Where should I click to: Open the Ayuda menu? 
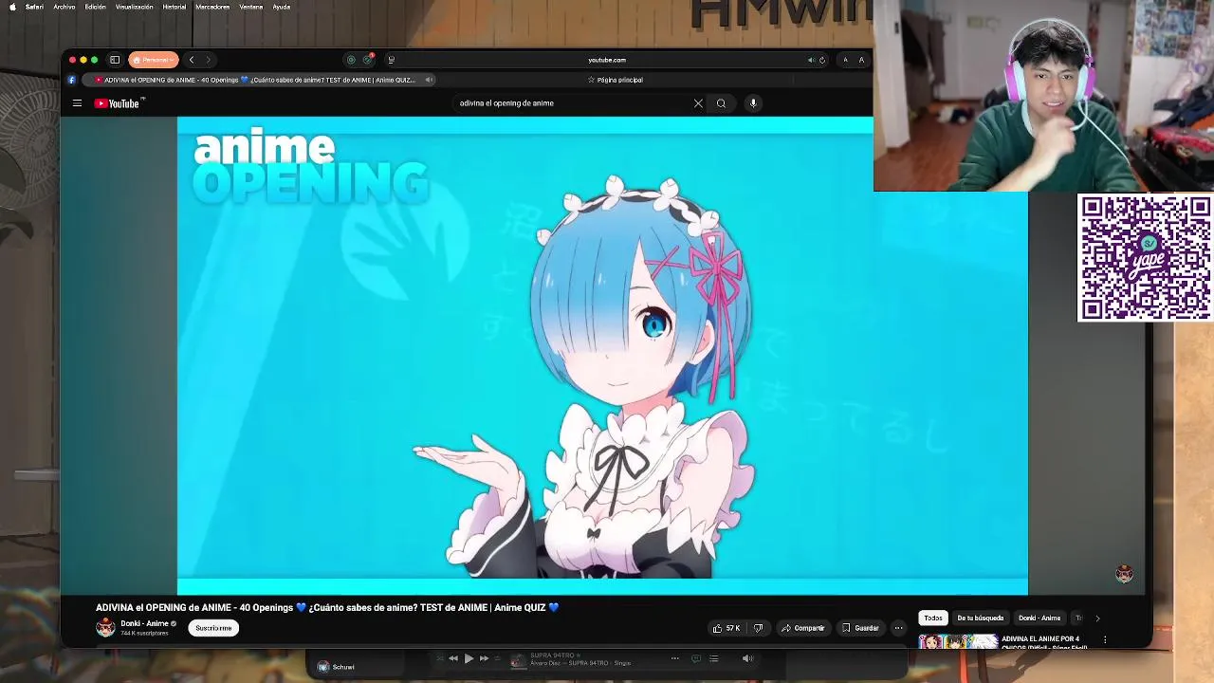282,7
